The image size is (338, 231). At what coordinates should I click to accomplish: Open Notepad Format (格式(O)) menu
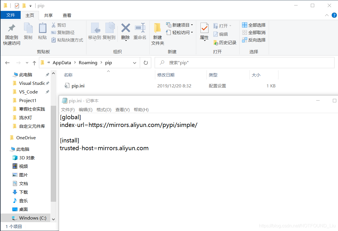click(104, 109)
